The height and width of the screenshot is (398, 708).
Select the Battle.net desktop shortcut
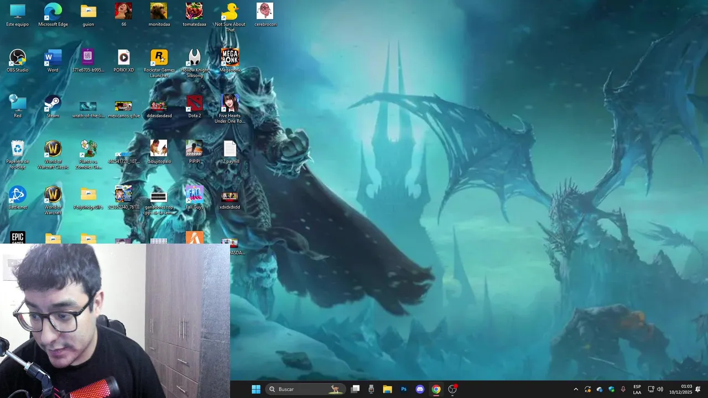pos(18,198)
